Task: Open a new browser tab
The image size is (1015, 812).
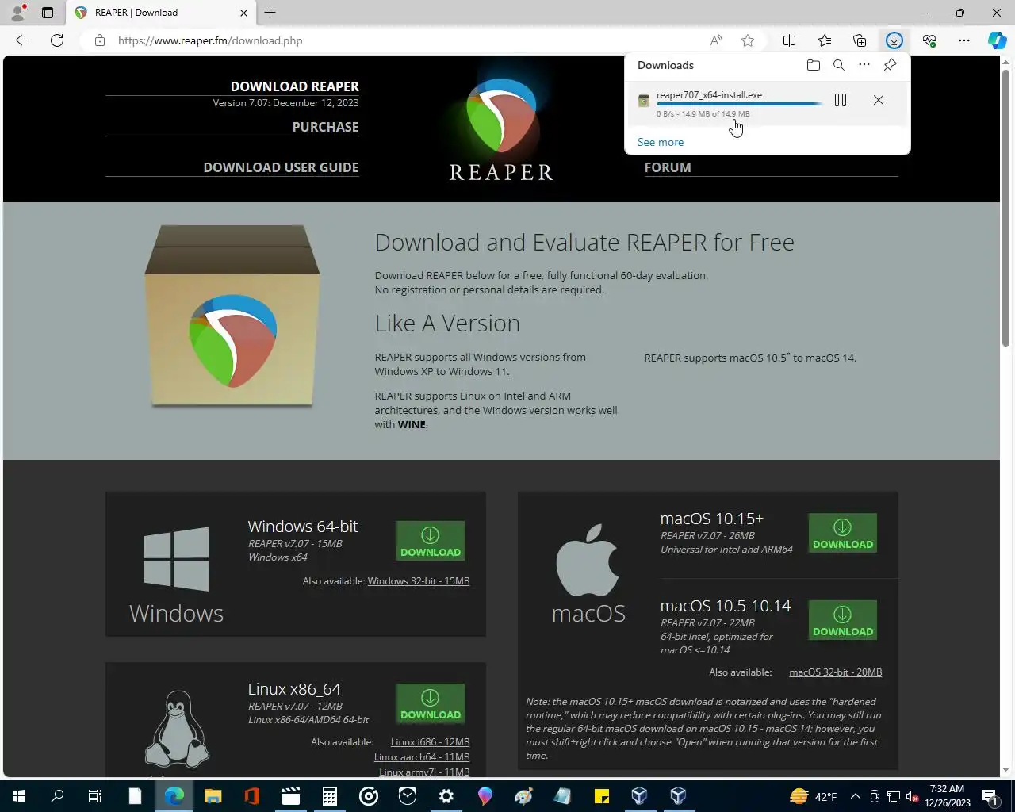Action: click(x=270, y=13)
